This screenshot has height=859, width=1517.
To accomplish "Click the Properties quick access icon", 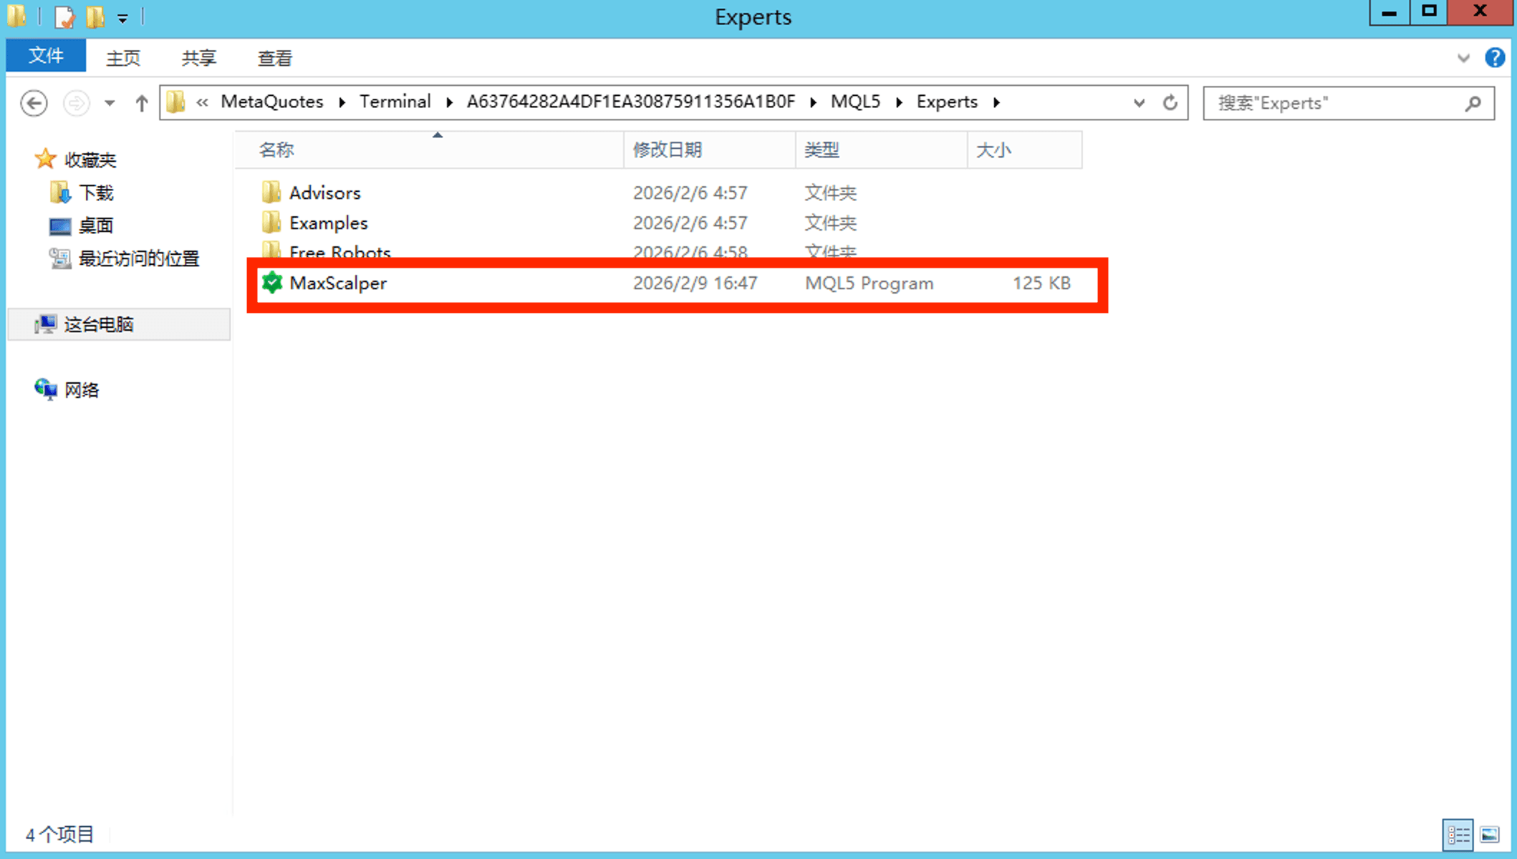I will coord(64,16).
